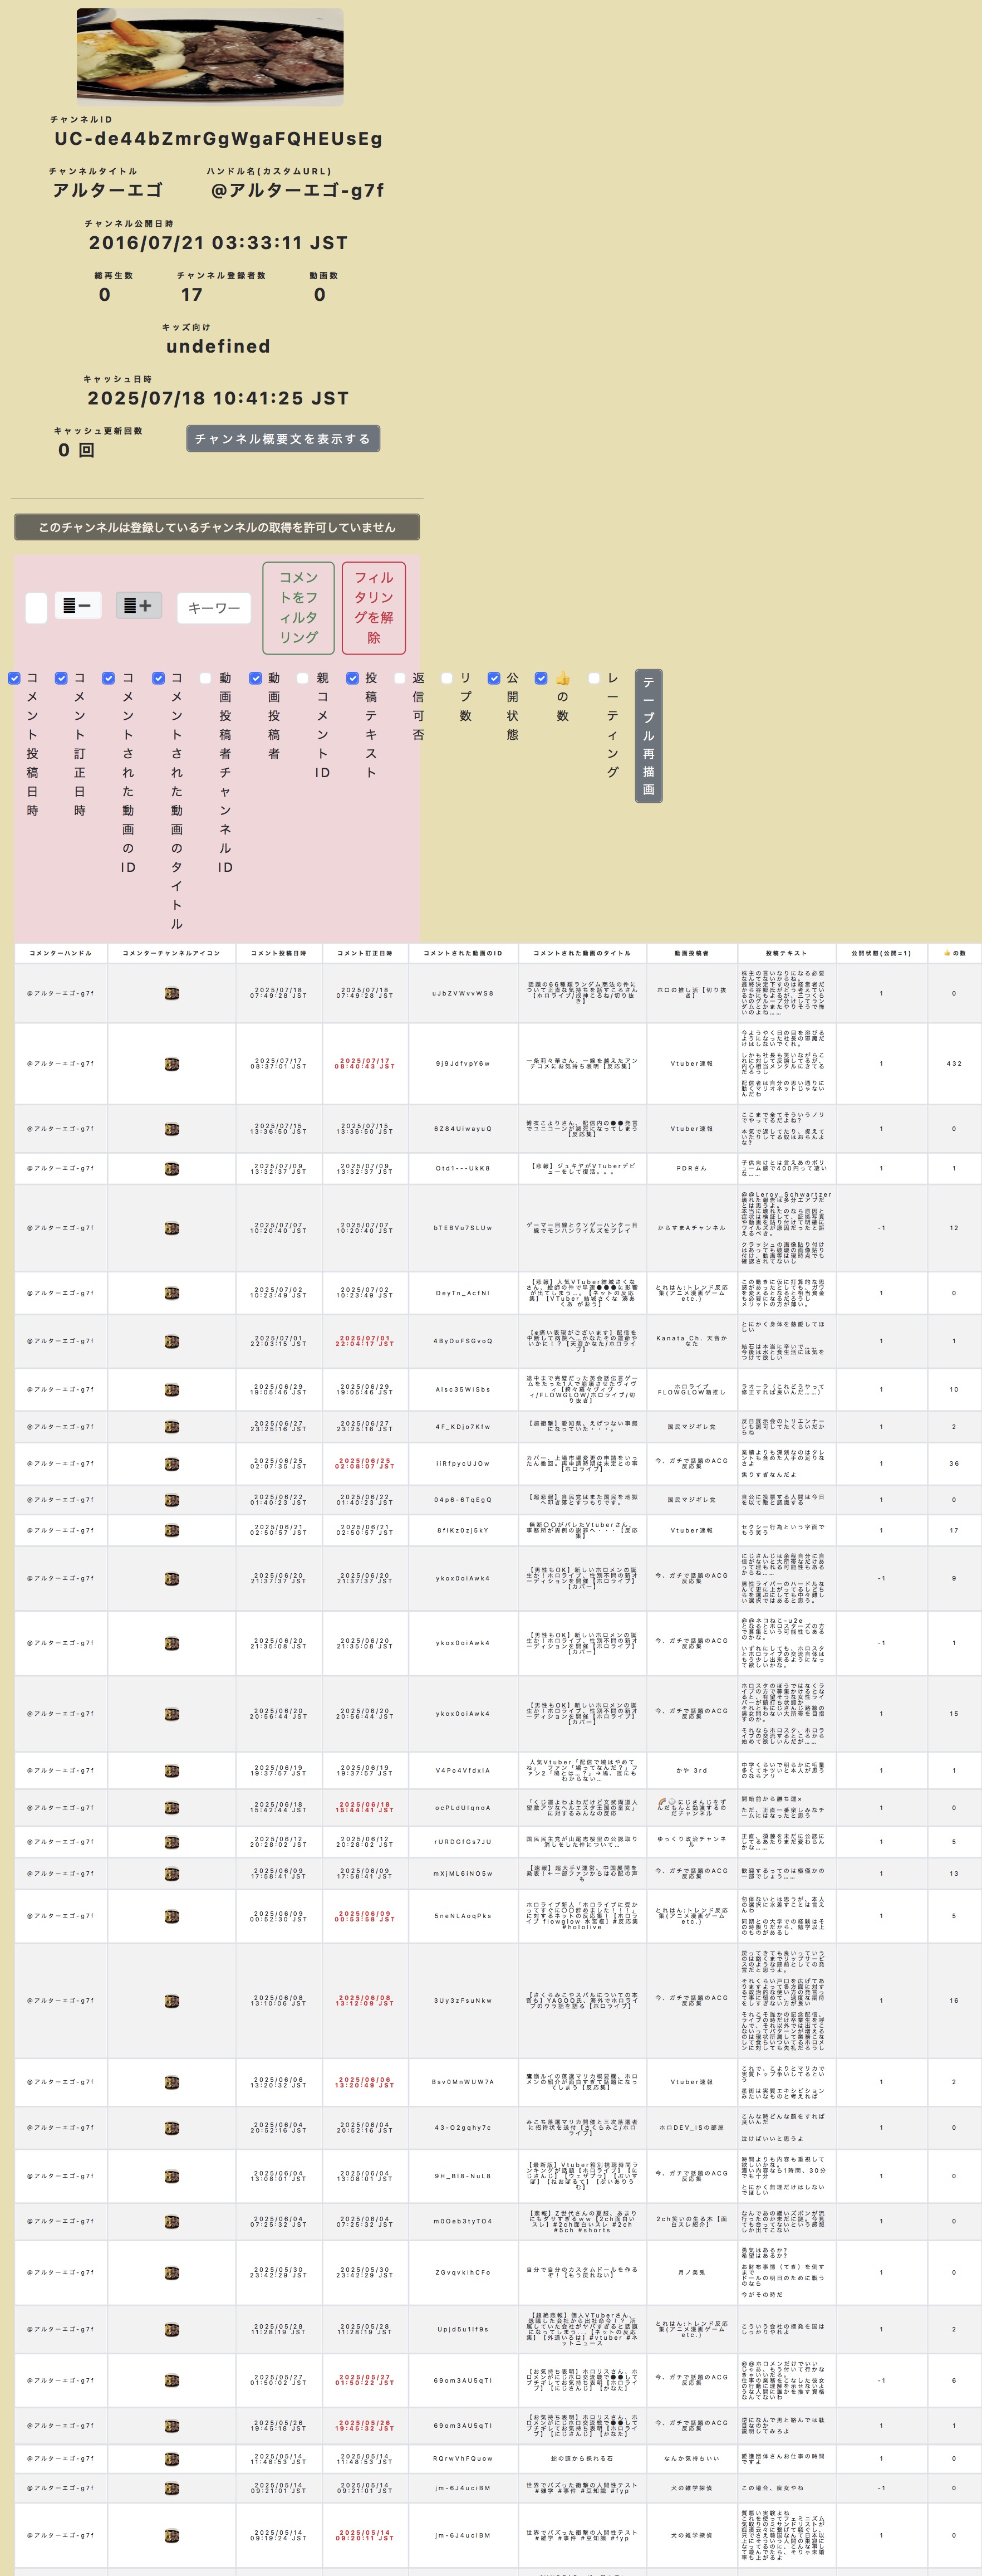Screen dimensions: 982x2576
Task: Click commenter icon in row 9H_BI8-NuL8
Action: coord(172,2176)
